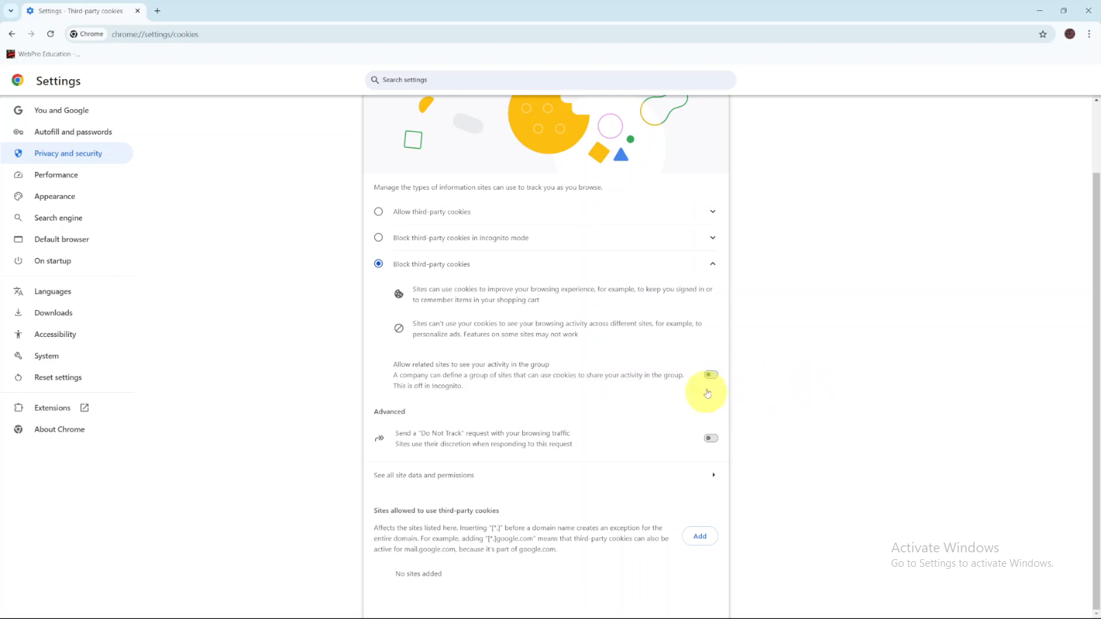Open Extensions in new tab
The height and width of the screenshot is (619, 1101).
point(67,408)
